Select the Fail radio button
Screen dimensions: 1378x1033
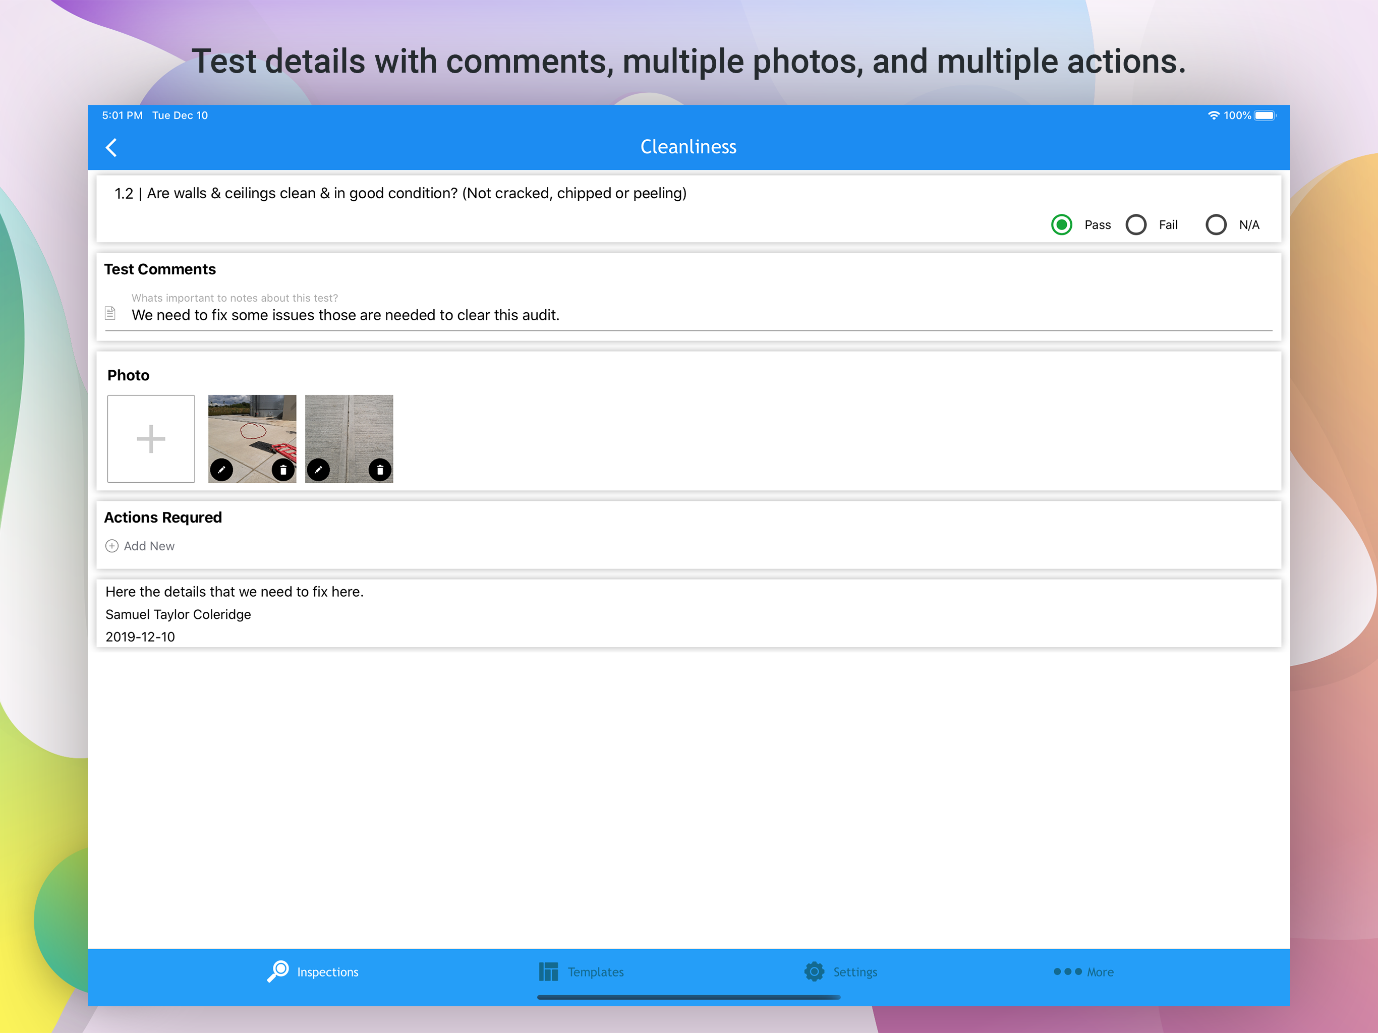point(1136,225)
